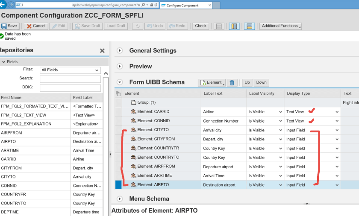Click the Cancel button
Image resolution: width=359 pixels, height=216 pixels.
point(36,26)
